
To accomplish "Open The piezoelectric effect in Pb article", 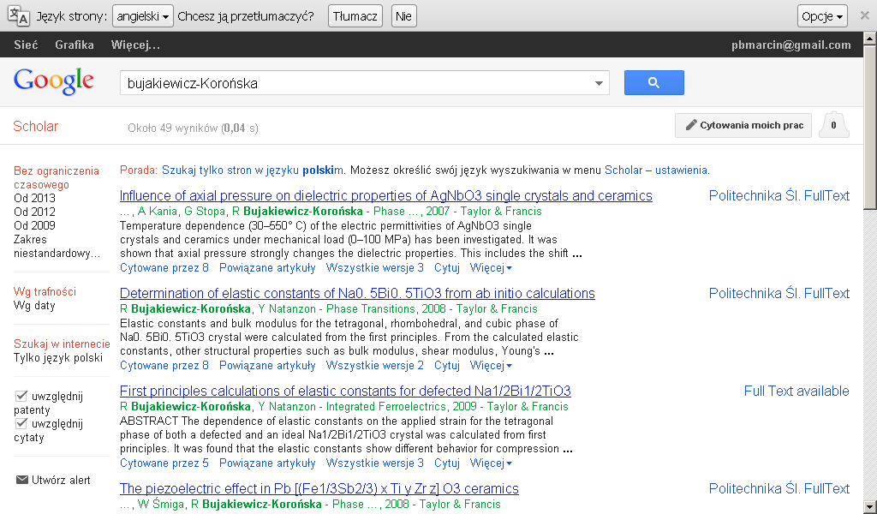I will click(319, 489).
